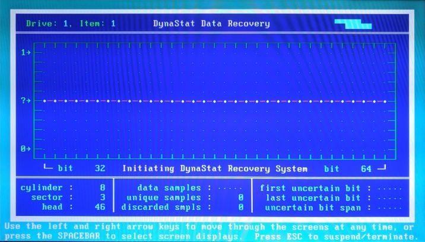Click the 'last uncertain bit' label

coord(313,198)
